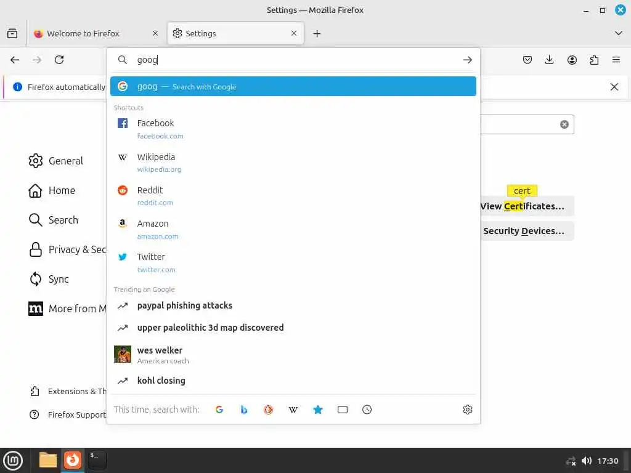Click the go arrow in address bar

pyautogui.click(x=467, y=60)
